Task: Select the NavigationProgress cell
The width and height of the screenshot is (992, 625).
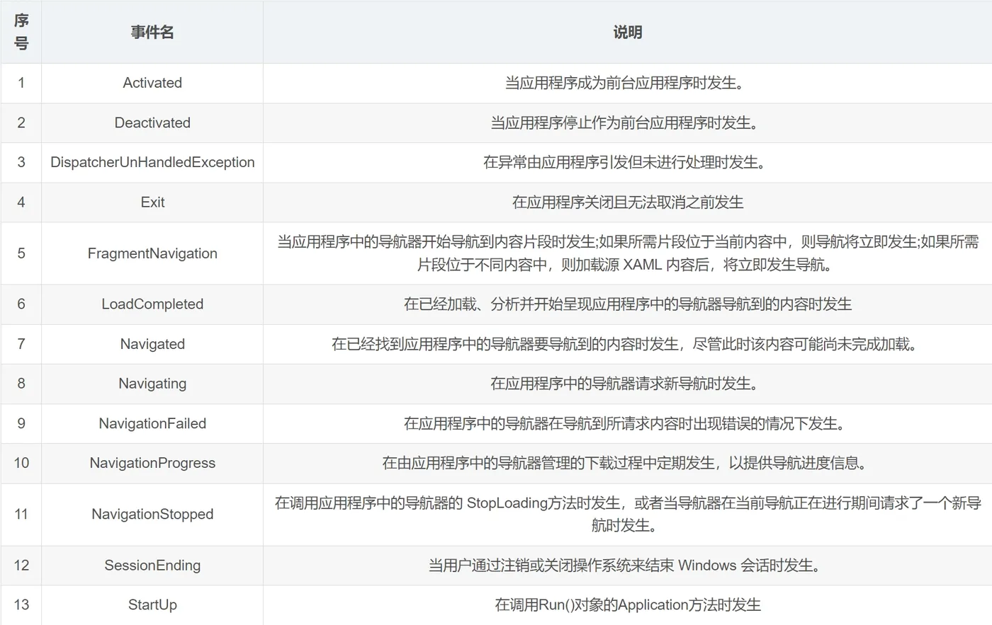Action: [x=152, y=463]
